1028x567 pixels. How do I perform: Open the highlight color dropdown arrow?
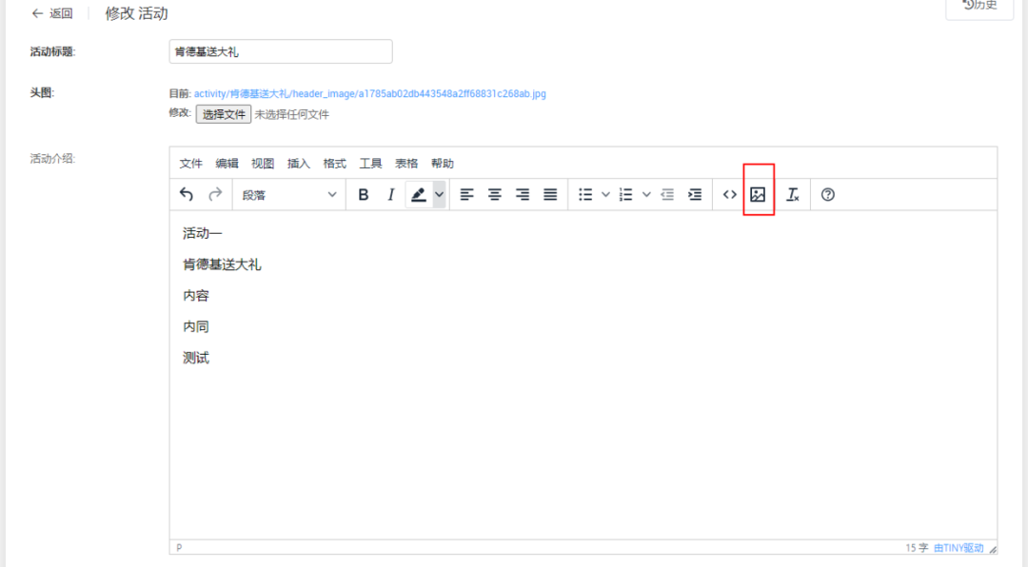pyautogui.click(x=439, y=195)
